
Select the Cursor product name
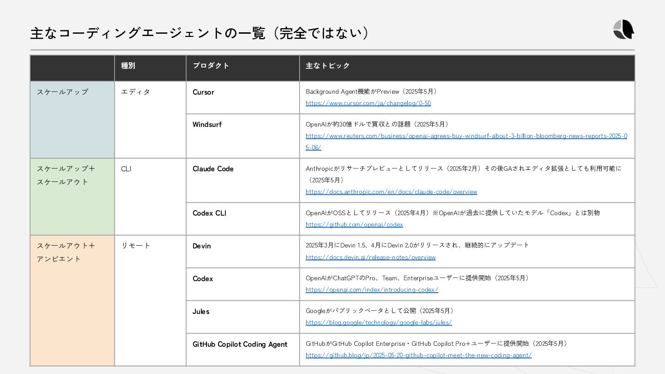pos(203,92)
